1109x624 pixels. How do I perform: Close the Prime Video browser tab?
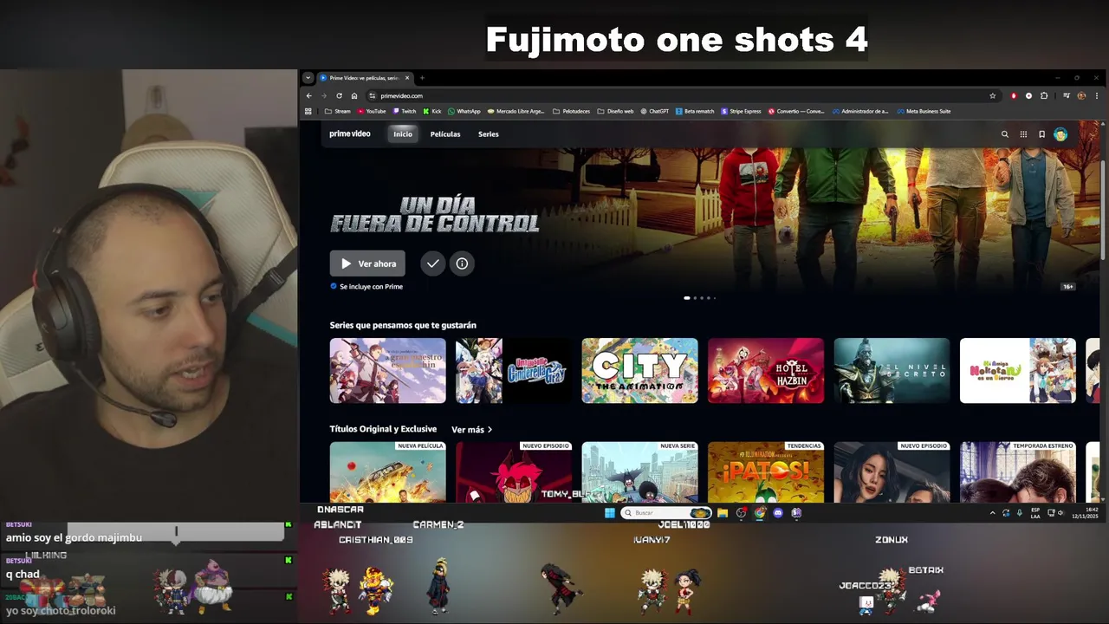(407, 78)
